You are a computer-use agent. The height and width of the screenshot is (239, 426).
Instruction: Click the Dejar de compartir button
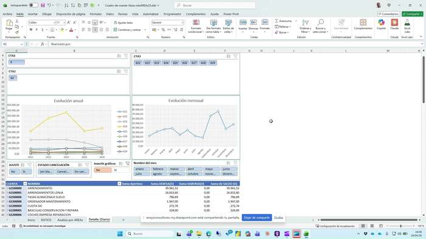(257, 218)
